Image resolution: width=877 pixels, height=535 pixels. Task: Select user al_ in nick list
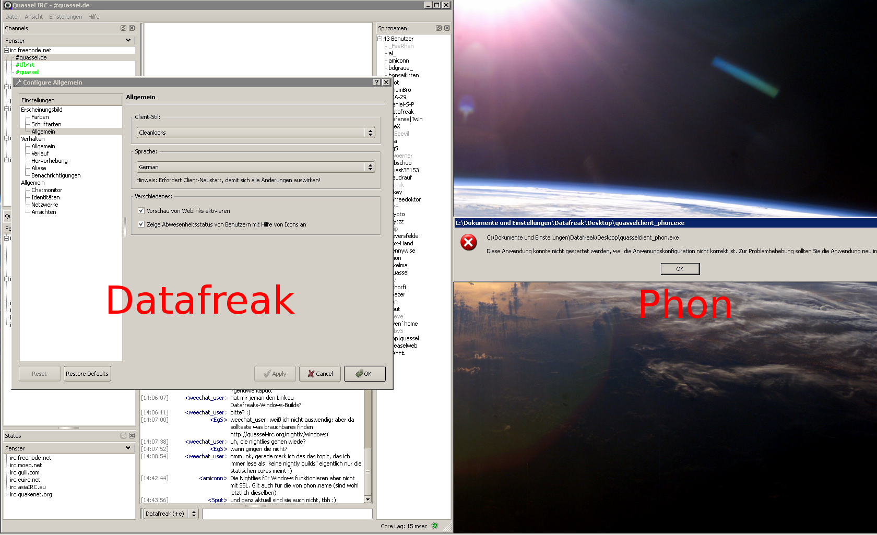(x=392, y=53)
